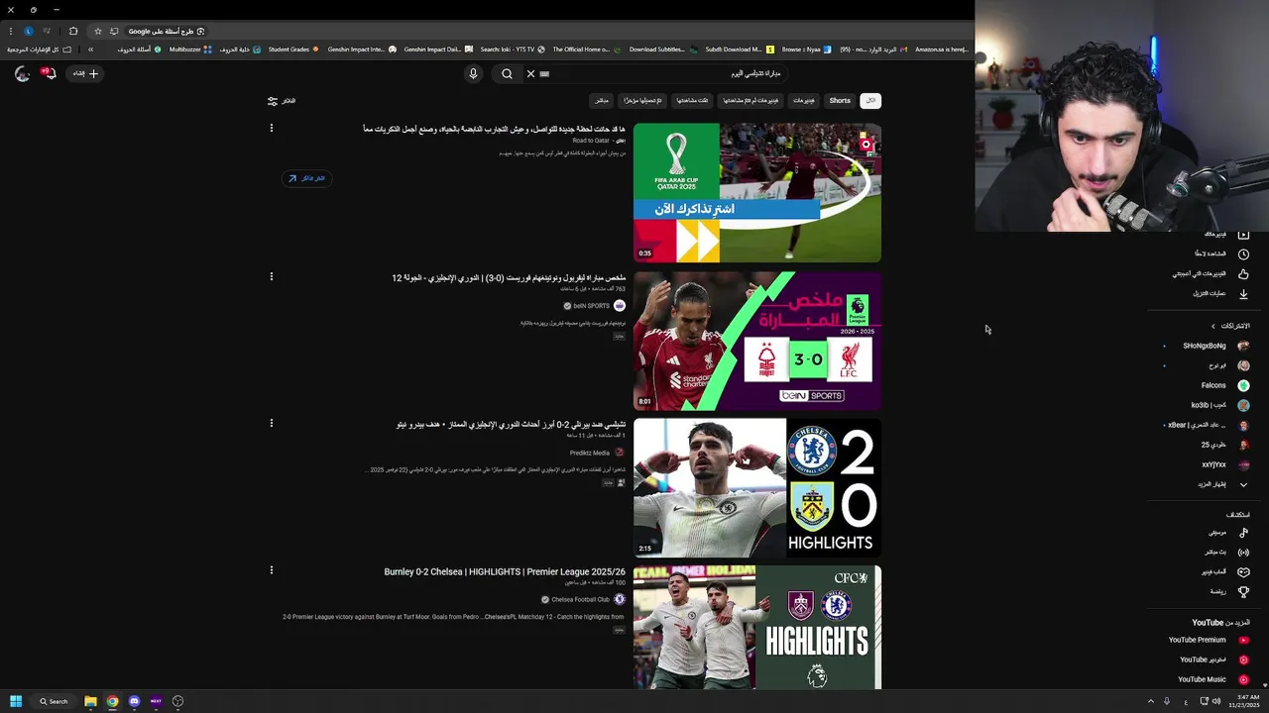Open more options for the Burnley 0-2 Chelsea video
Screen dimensions: 1269x713
271,569
